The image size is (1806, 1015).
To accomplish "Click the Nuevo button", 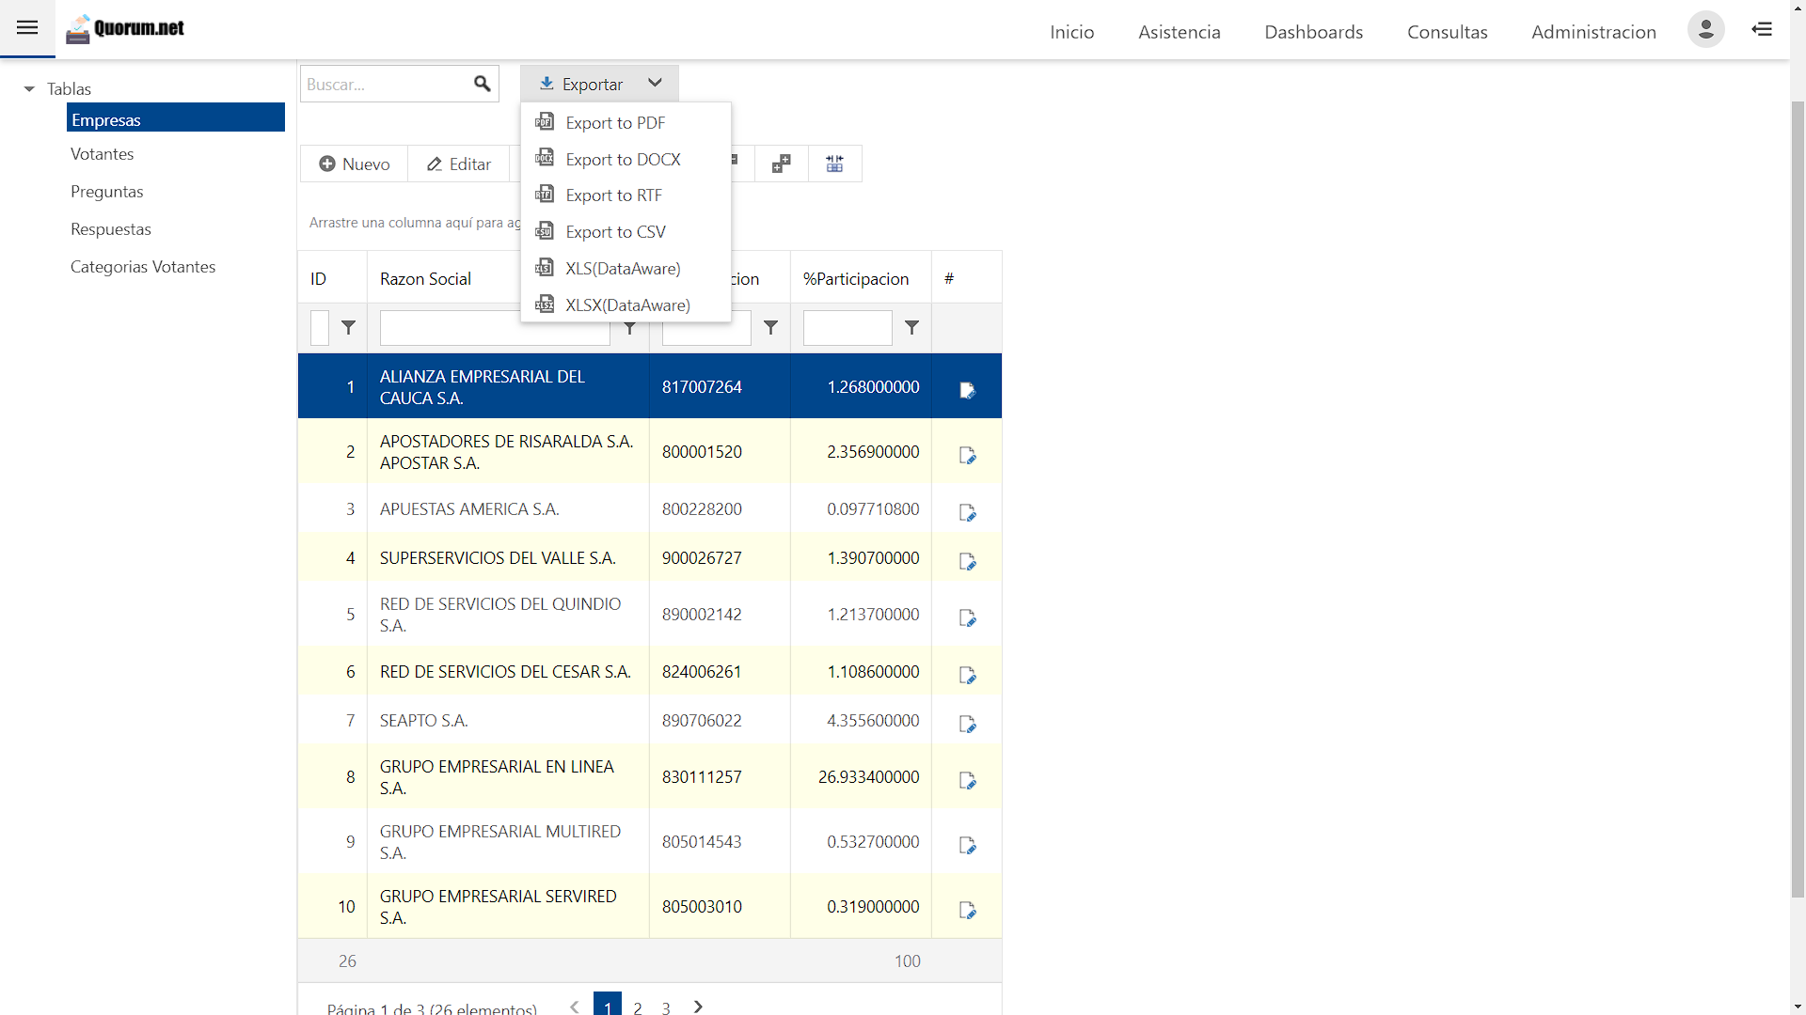I will click(x=355, y=164).
